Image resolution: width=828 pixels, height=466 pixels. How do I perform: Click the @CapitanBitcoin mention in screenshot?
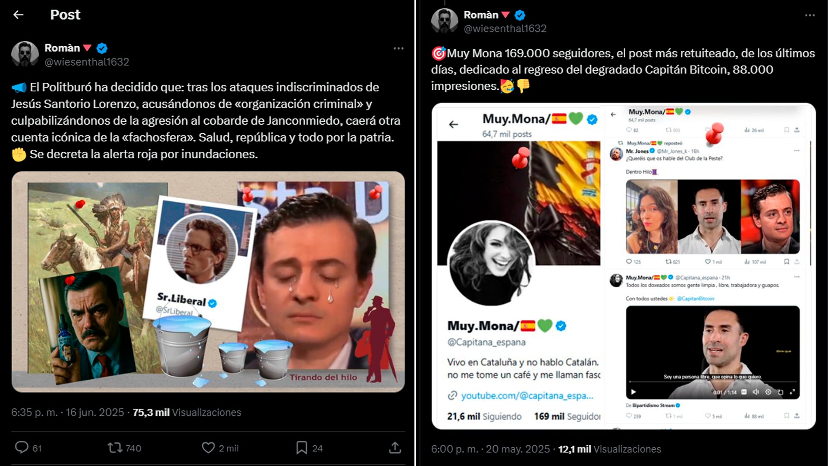point(695,299)
